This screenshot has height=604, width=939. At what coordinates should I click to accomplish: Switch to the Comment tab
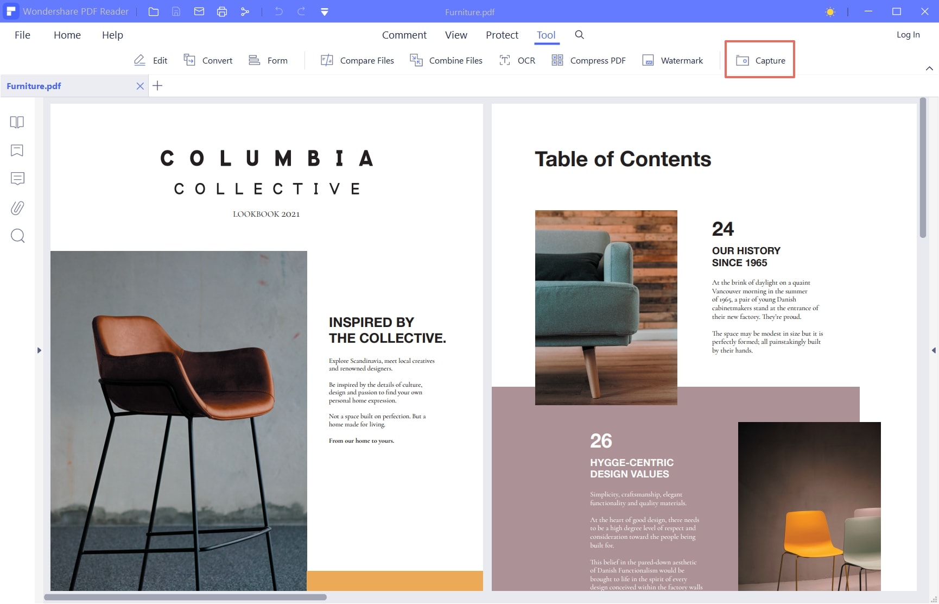pos(404,35)
